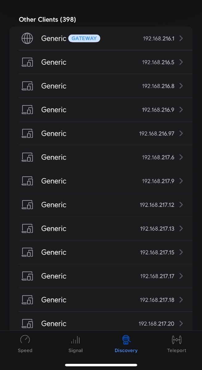Expand chevron next to 192.168.217.15
This screenshot has height=370, width=202.
coord(181,252)
